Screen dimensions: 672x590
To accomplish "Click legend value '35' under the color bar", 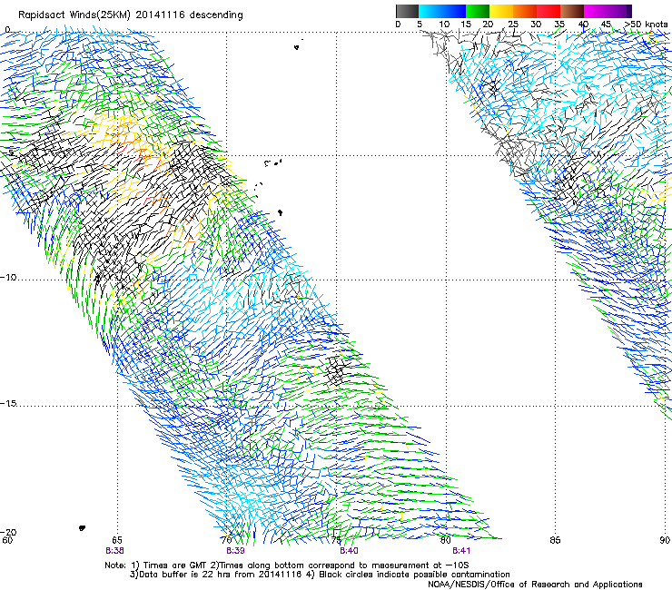I will [559, 25].
